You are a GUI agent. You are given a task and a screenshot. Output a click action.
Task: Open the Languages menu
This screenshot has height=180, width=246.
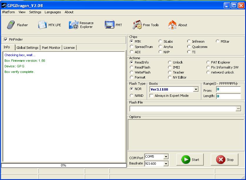[x=53, y=12]
